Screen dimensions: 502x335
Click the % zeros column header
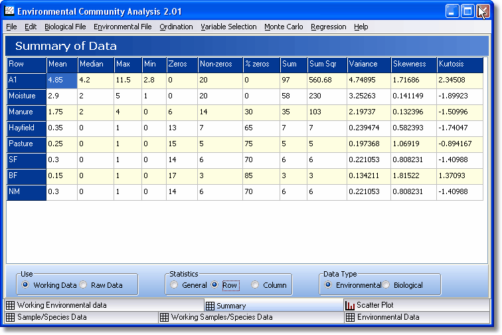tap(262, 65)
